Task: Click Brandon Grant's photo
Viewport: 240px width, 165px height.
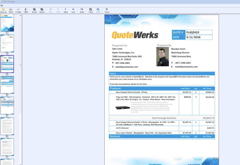Action: click(162, 57)
